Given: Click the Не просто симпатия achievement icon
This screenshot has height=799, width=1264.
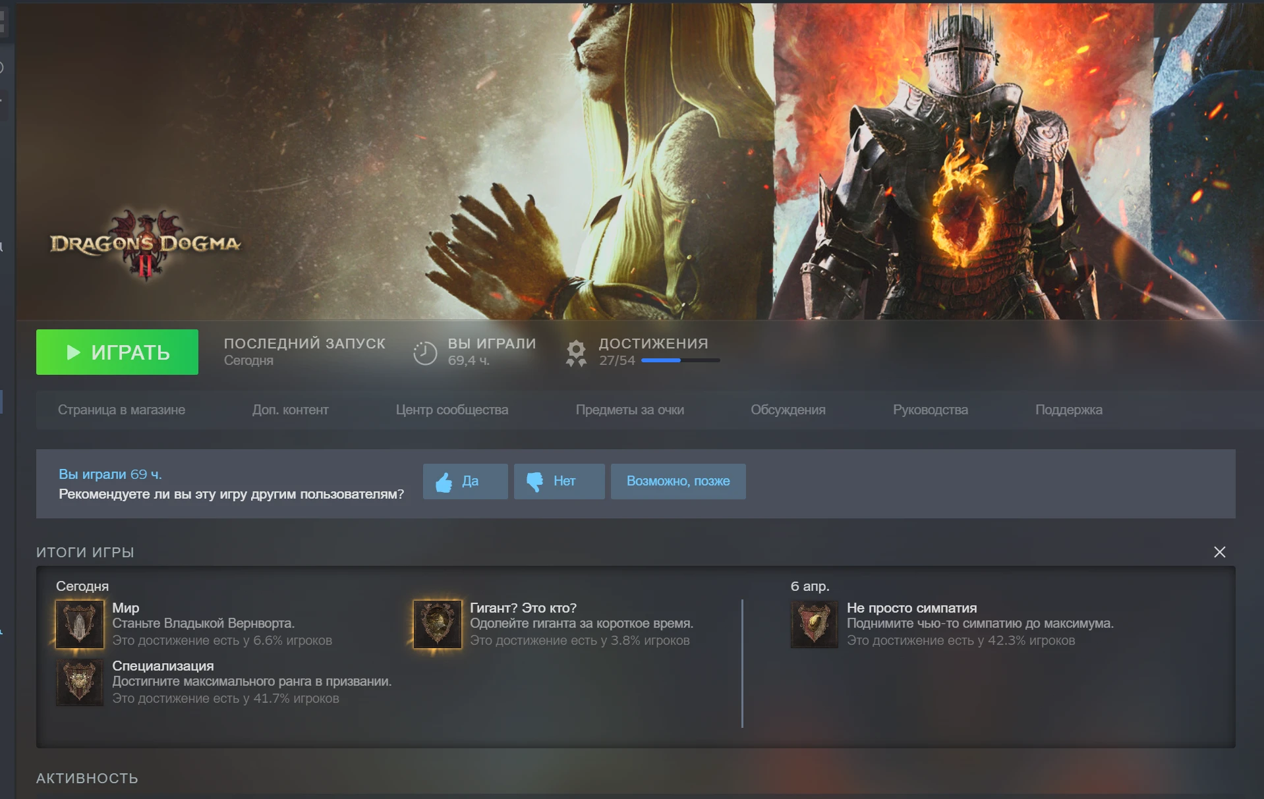Looking at the screenshot, I should 815,624.
